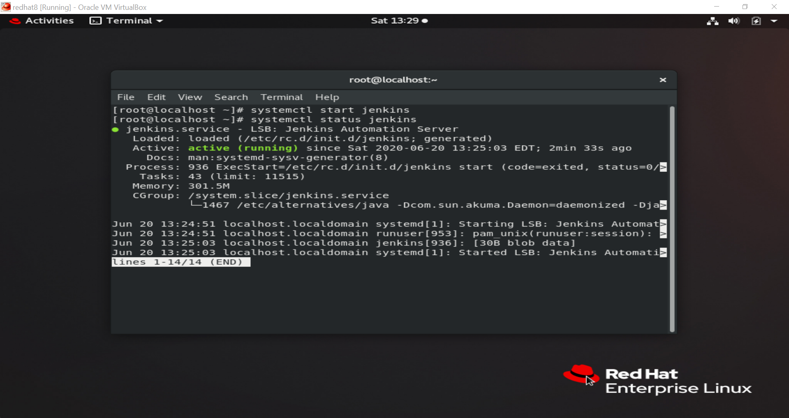Click the network connection icon
Screen dimensions: 789x418
point(713,21)
